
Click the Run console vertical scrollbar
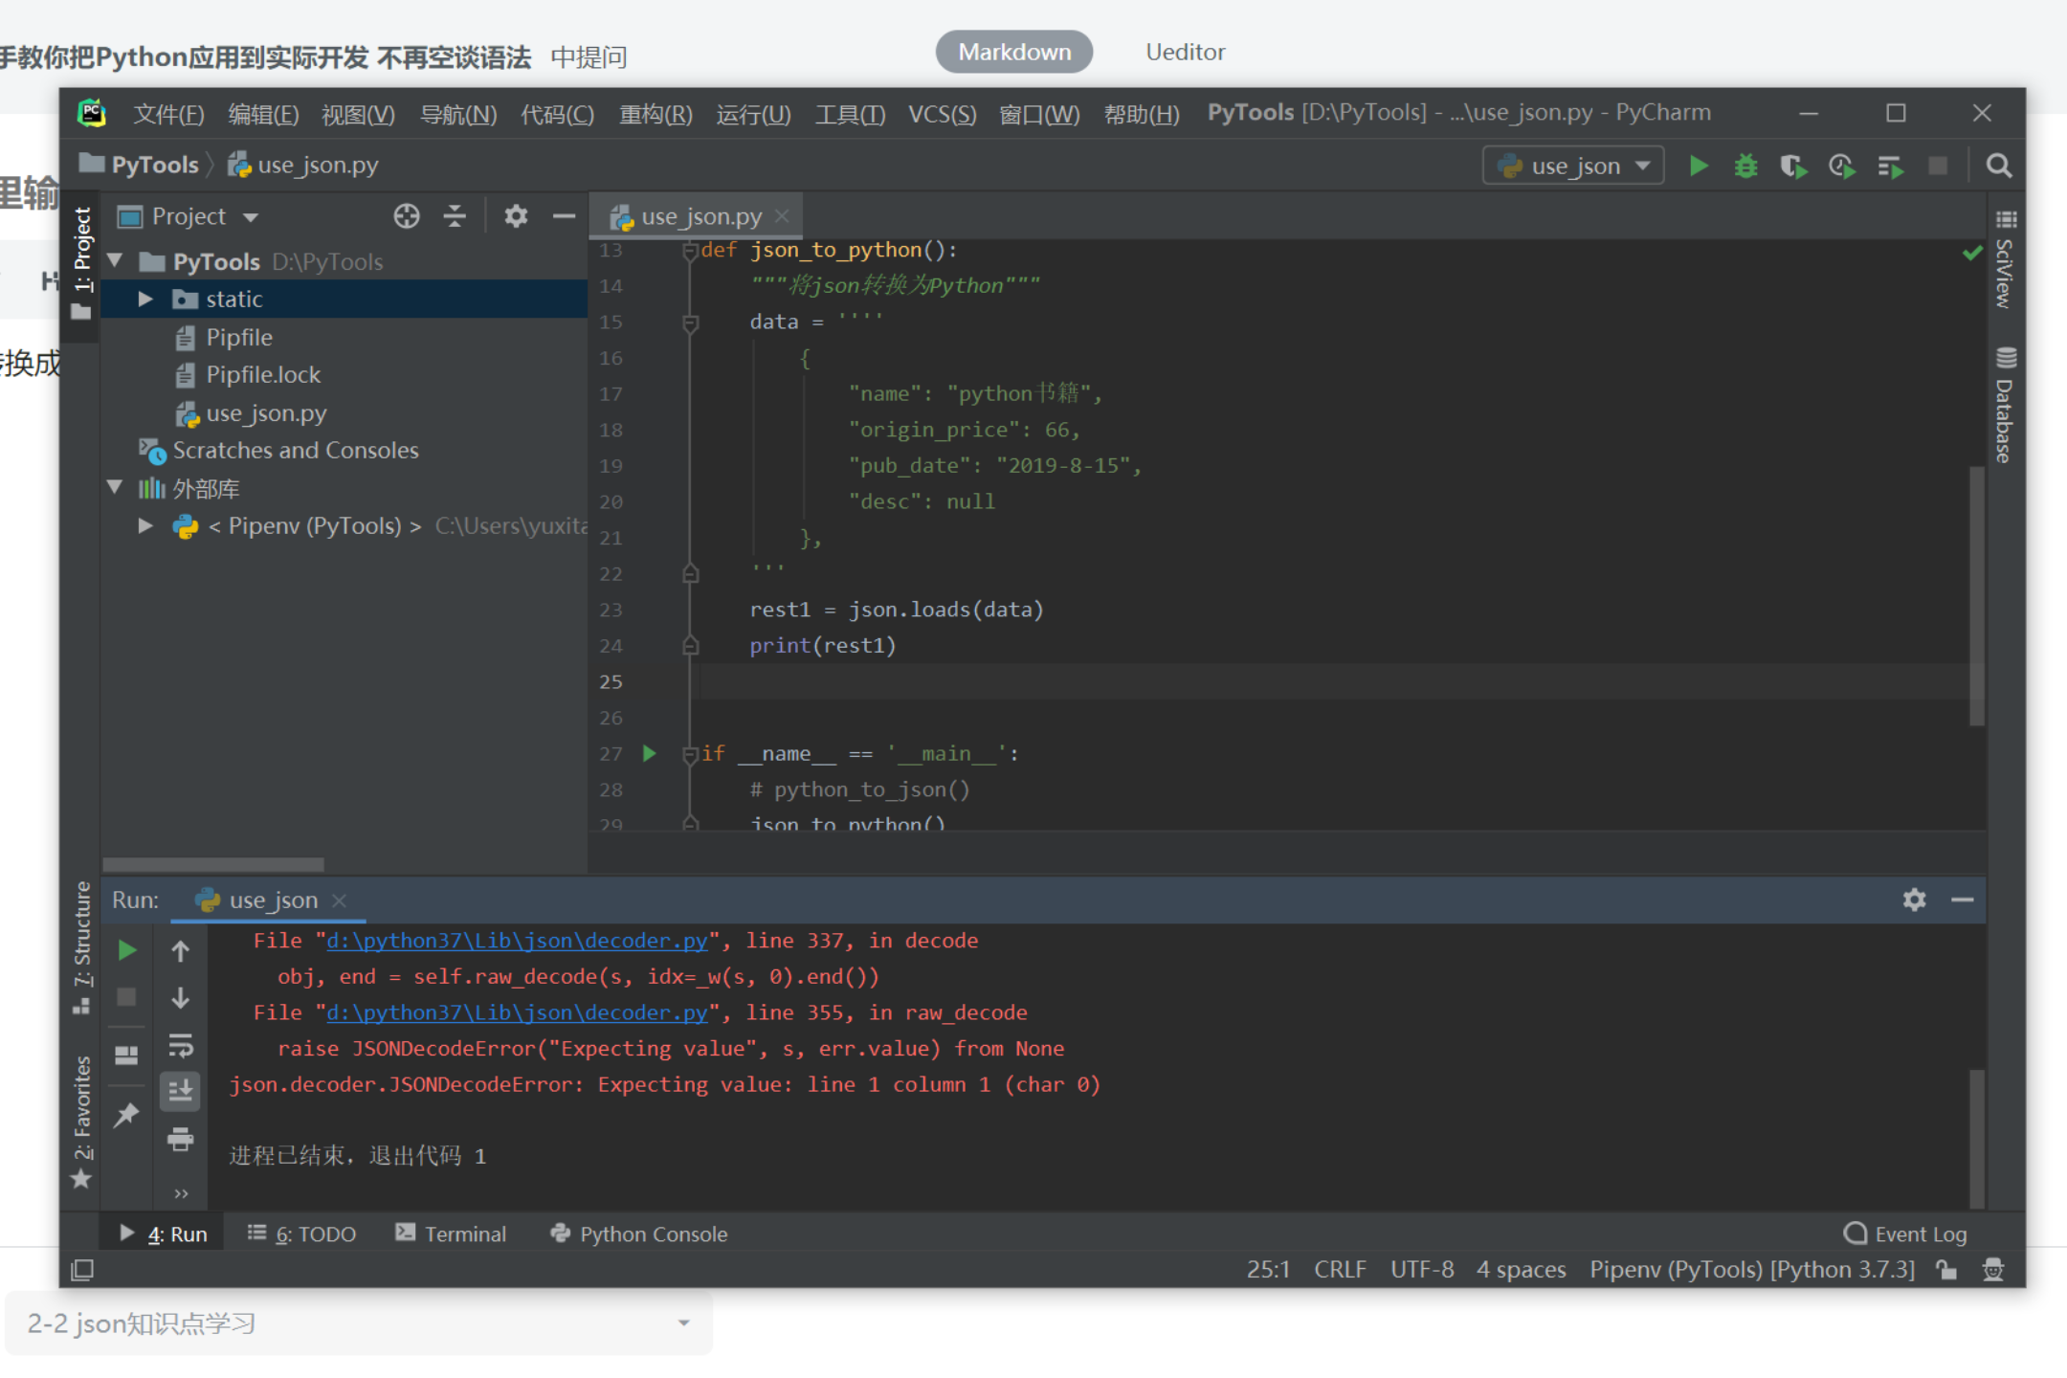pyautogui.click(x=1976, y=1139)
